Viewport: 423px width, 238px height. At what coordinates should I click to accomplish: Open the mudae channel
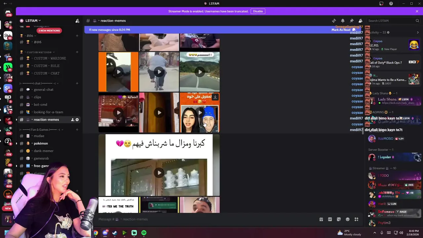tap(49, 136)
